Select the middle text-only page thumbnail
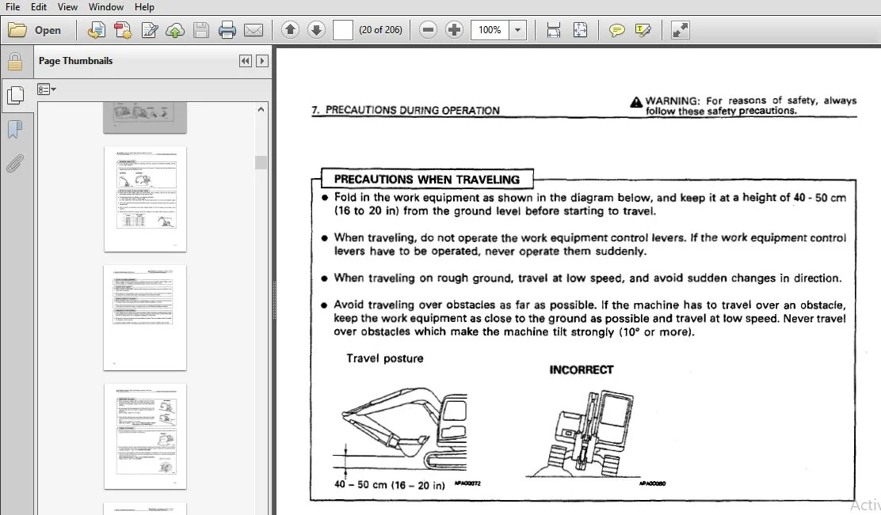This screenshot has width=881, height=515. (x=145, y=317)
